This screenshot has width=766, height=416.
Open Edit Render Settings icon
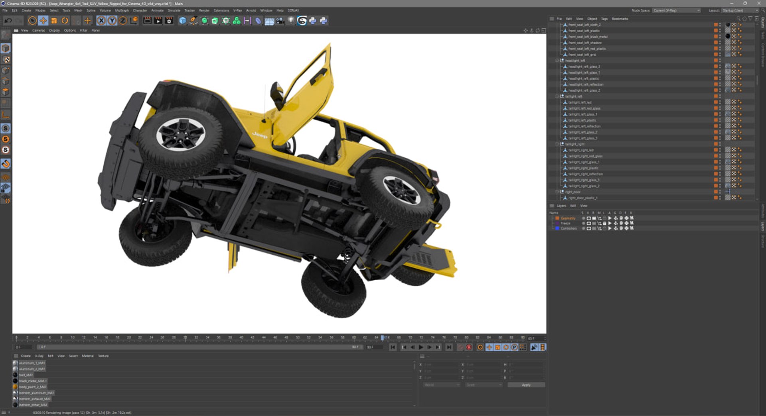click(x=169, y=21)
